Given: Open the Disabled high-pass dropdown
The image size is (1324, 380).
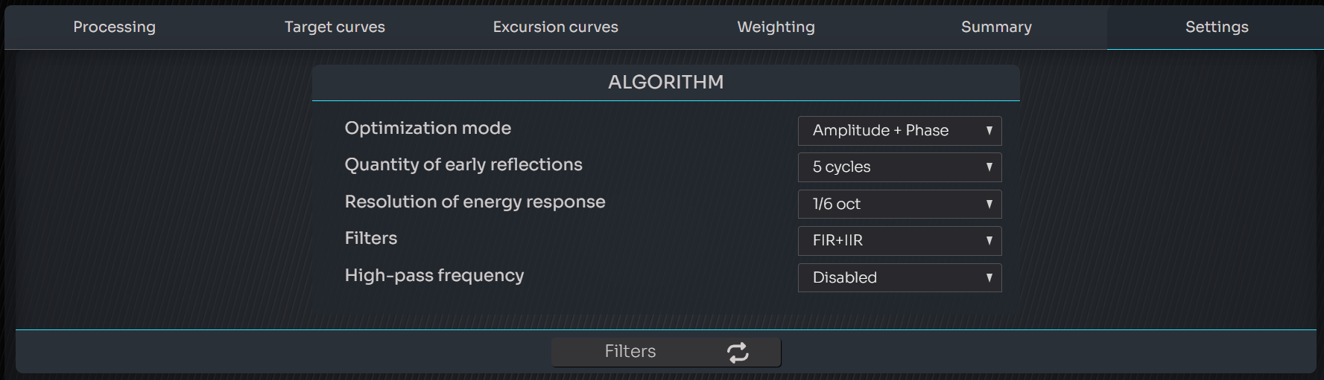Looking at the screenshot, I should 899,278.
